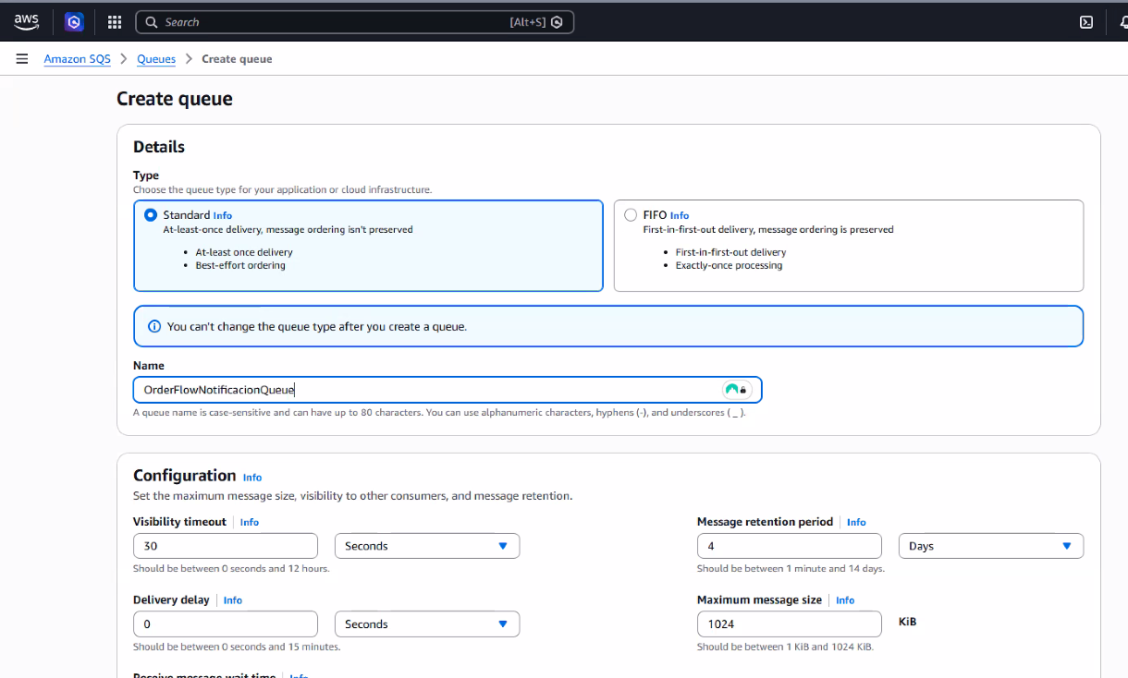Viewport: 1128px width, 678px height.
Task: Open Visibility timeout units dropdown
Action: pos(427,546)
